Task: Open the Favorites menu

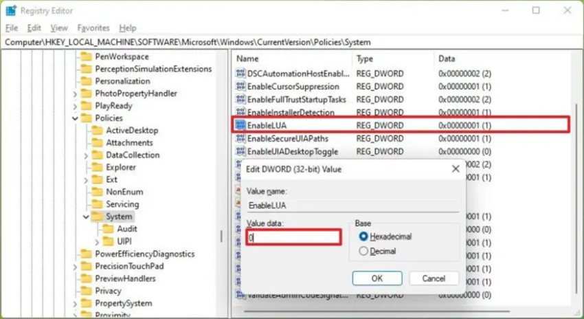Action: pyautogui.click(x=93, y=28)
